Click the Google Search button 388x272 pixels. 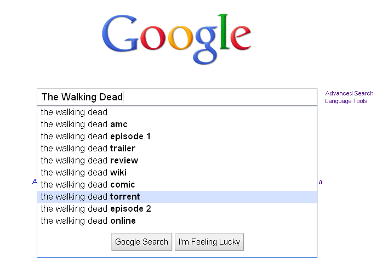(141, 242)
